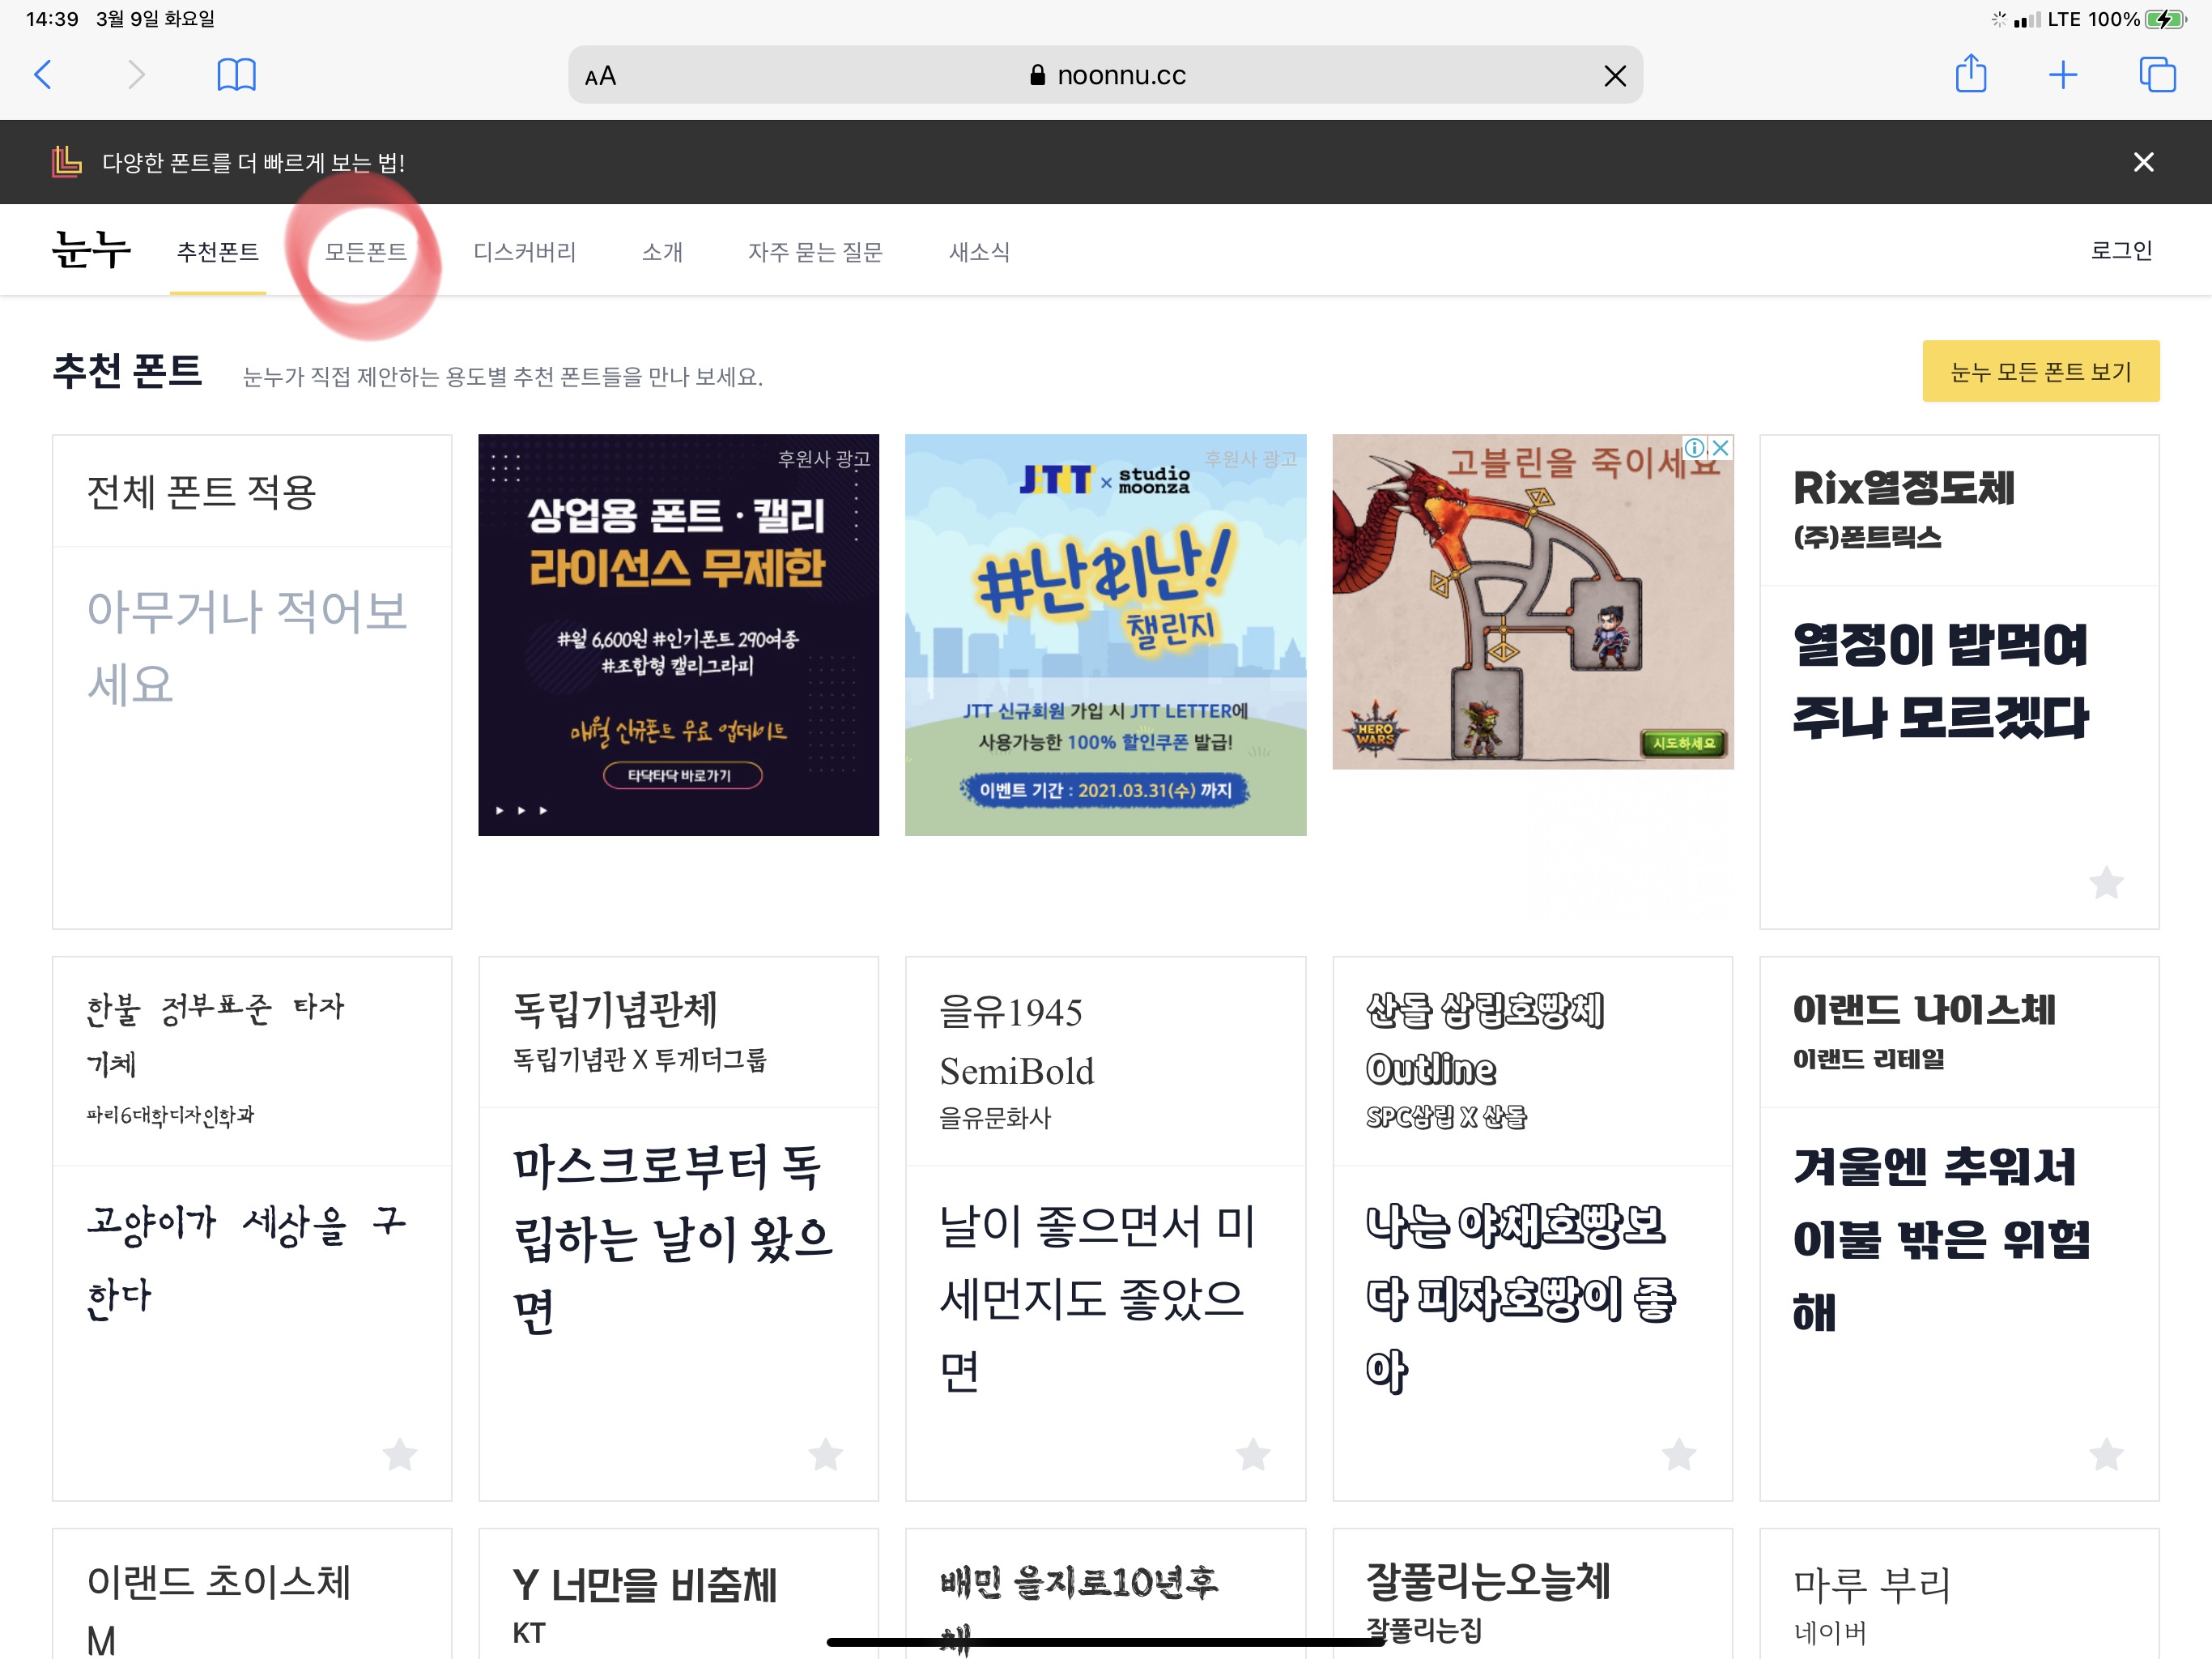Click the 14:39 status bar clock
This screenshot has width=2212, height=1659.
coord(52,19)
